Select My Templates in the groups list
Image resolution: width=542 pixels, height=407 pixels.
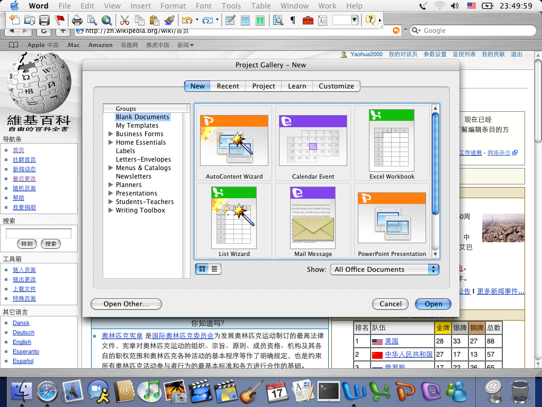click(x=137, y=125)
